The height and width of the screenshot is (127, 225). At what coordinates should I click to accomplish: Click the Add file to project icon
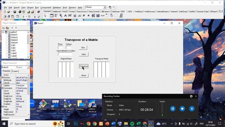[x=29, y=12]
